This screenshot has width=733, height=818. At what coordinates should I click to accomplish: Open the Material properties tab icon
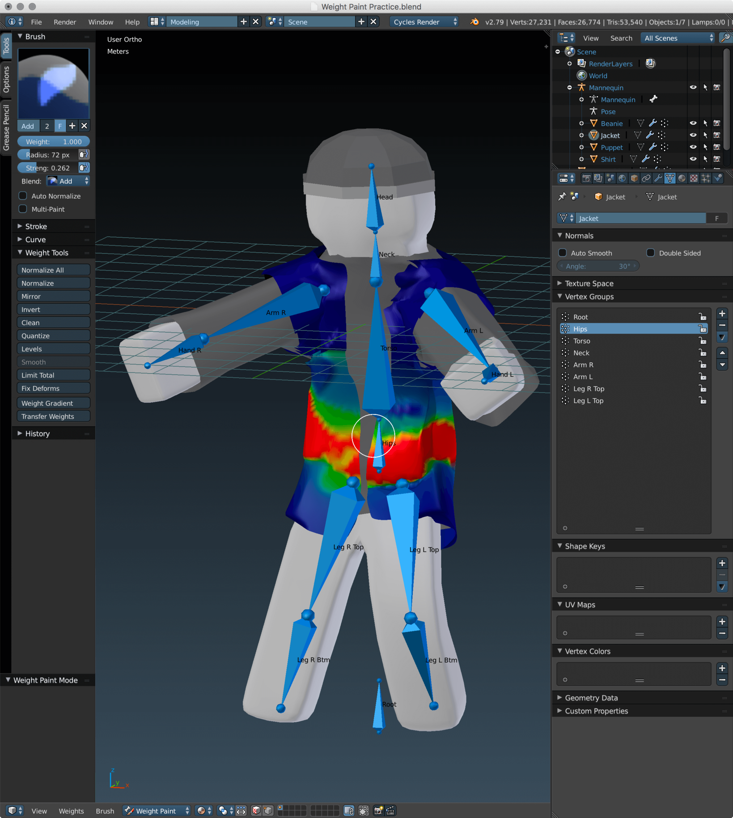(682, 179)
